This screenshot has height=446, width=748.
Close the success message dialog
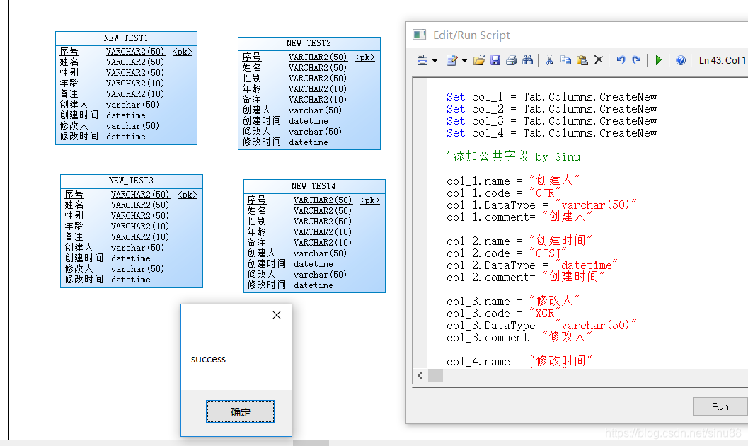point(277,315)
